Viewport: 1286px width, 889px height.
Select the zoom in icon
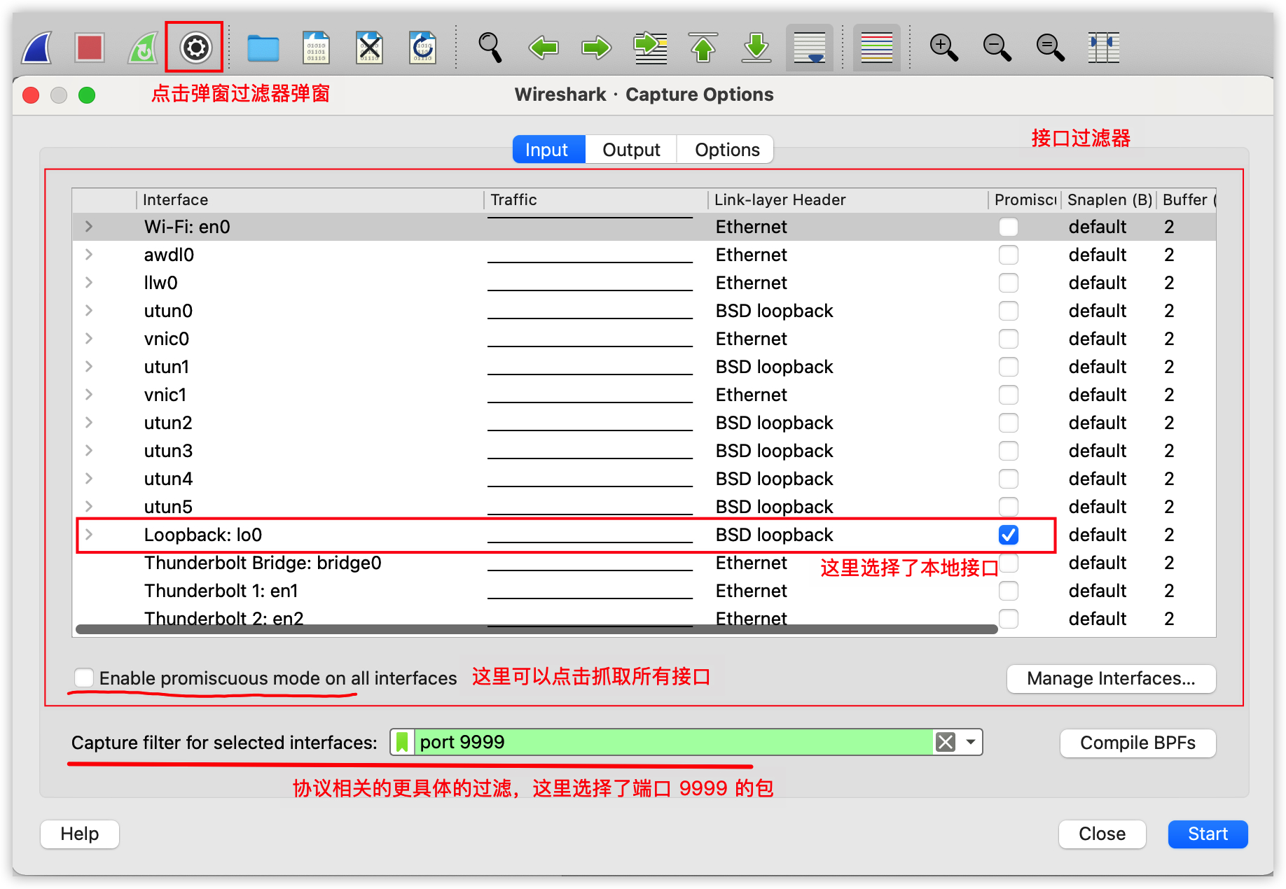coord(943,47)
